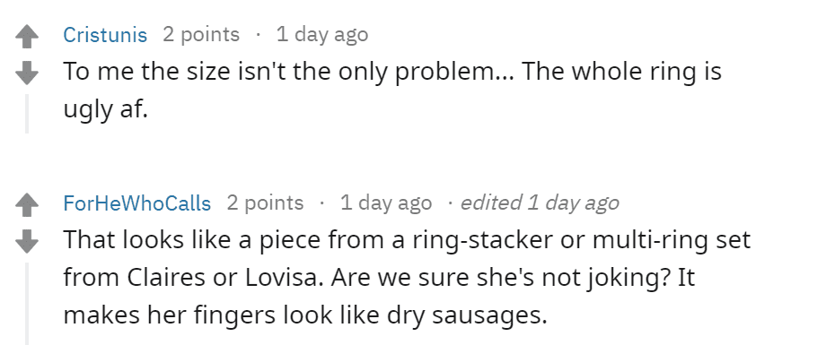Open the ForHeWhoCalls user profile
826x345 pixels.
137,203
